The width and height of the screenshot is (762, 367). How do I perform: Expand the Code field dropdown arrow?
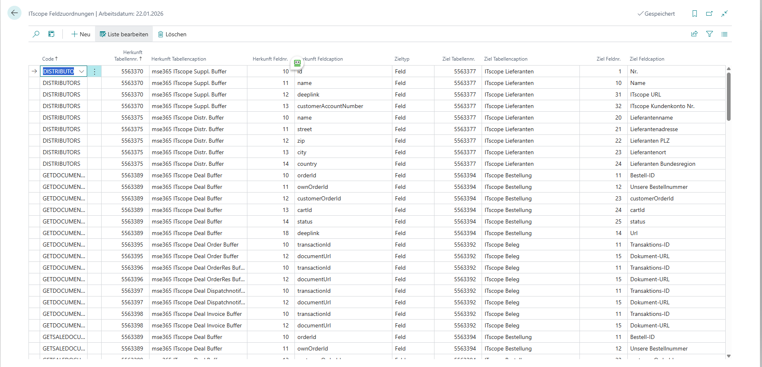[82, 71]
